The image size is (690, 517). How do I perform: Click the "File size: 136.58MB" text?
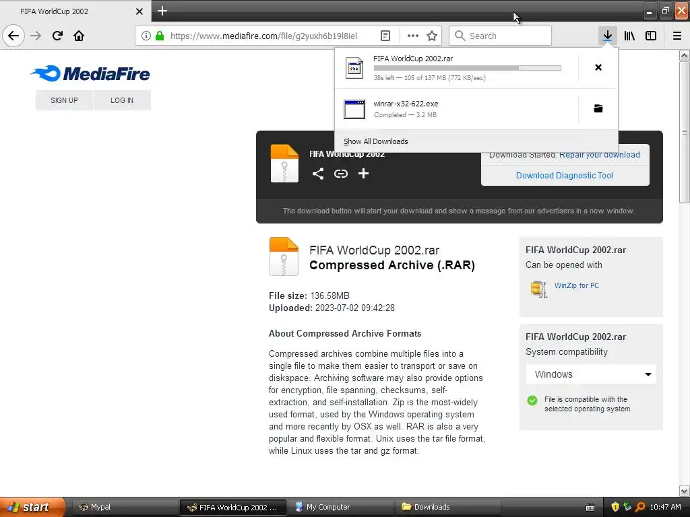click(309, 296)
